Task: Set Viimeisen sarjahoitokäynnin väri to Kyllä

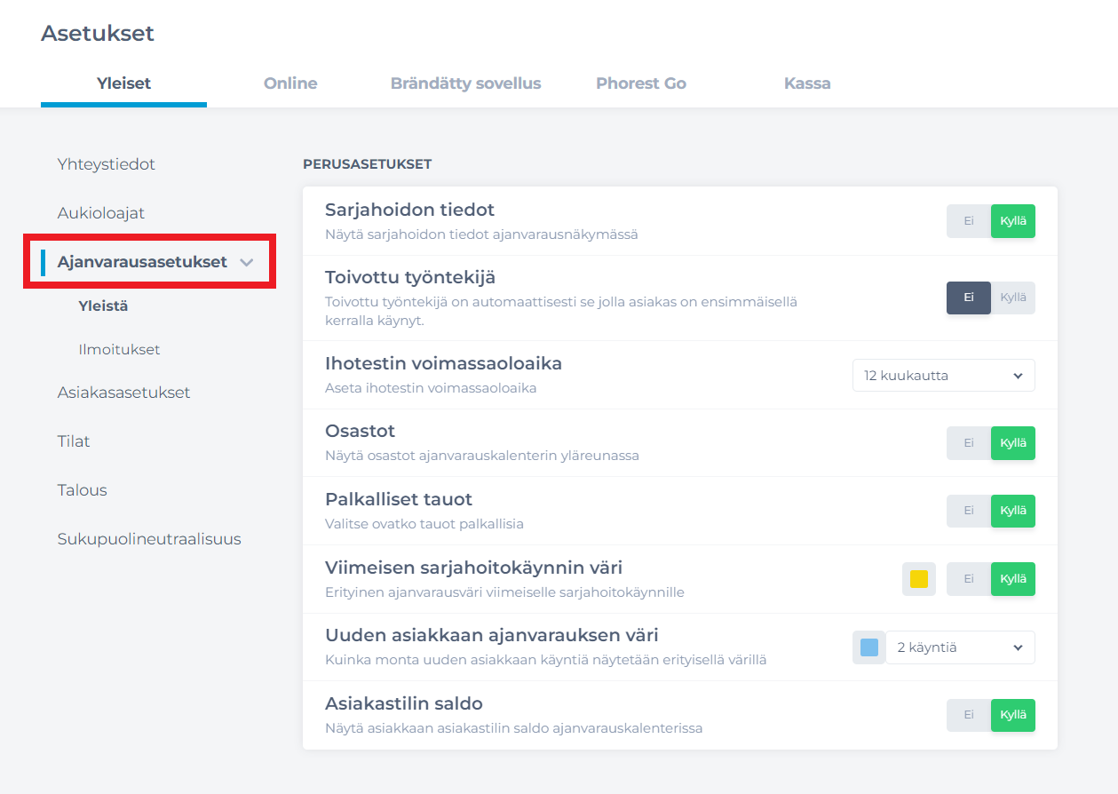Action: point(1013,579)
